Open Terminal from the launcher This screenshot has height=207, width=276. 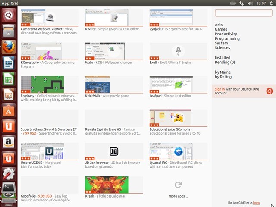pos(9,188)
